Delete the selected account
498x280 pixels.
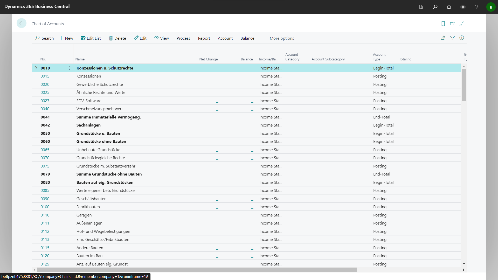(x=117, y=38)
